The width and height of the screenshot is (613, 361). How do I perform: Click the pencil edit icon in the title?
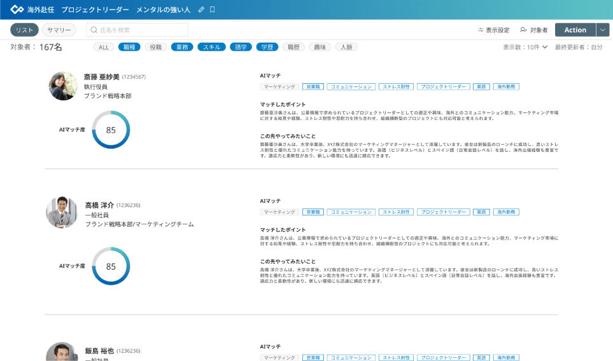click(201, 10)
